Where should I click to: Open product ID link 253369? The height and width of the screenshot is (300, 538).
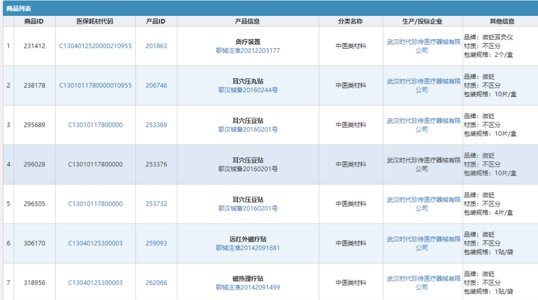156,125
